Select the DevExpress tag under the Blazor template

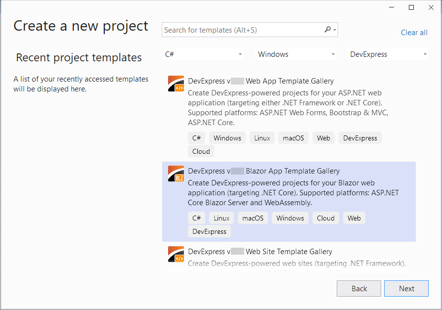coord(209,231)
